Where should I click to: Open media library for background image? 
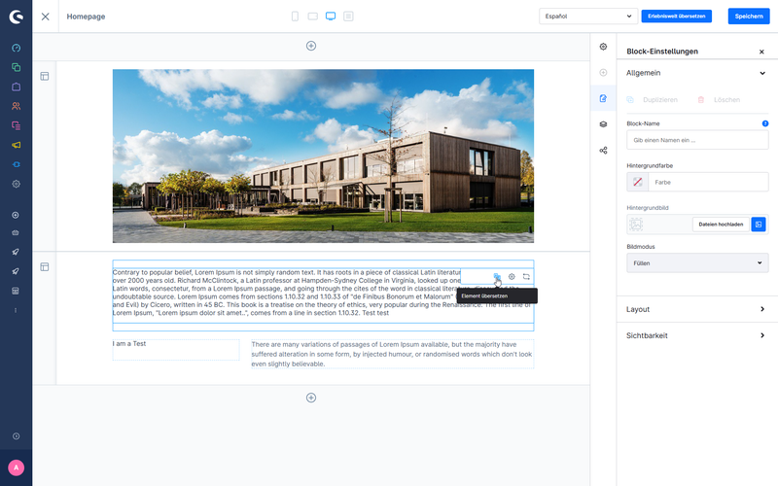pyautogui.click(x=759, y=225)
